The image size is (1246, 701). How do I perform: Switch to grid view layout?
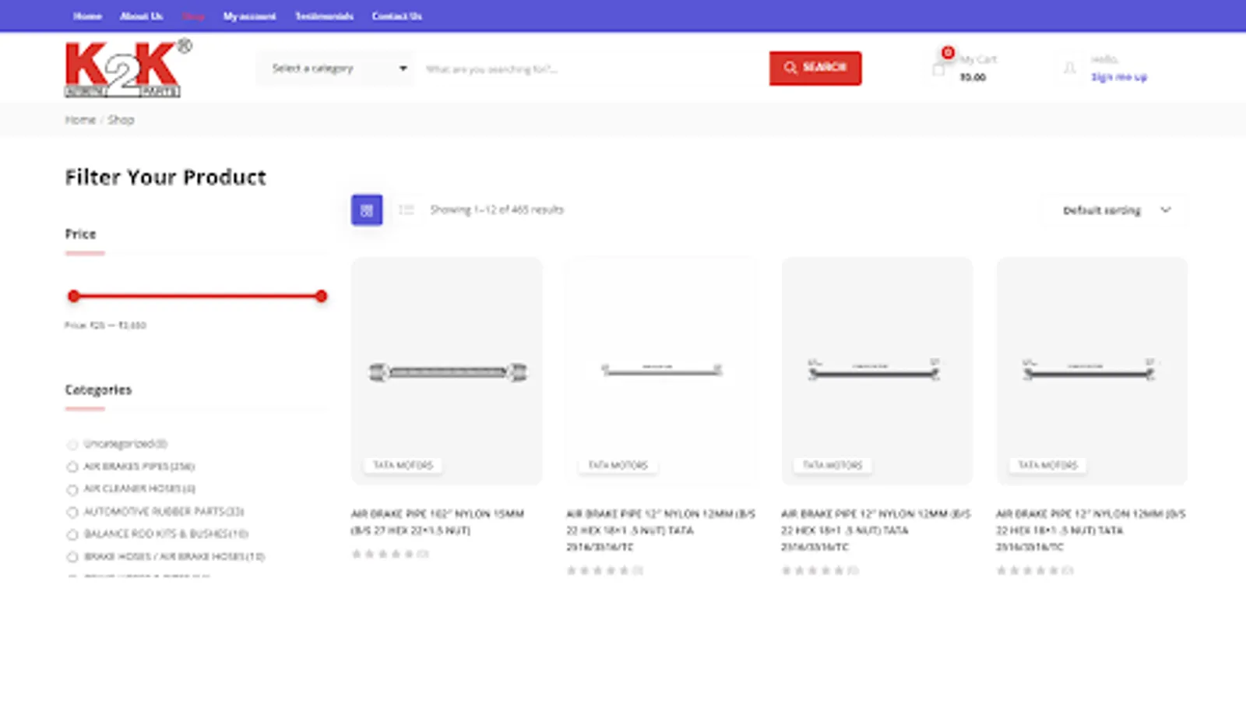[367, 210]
